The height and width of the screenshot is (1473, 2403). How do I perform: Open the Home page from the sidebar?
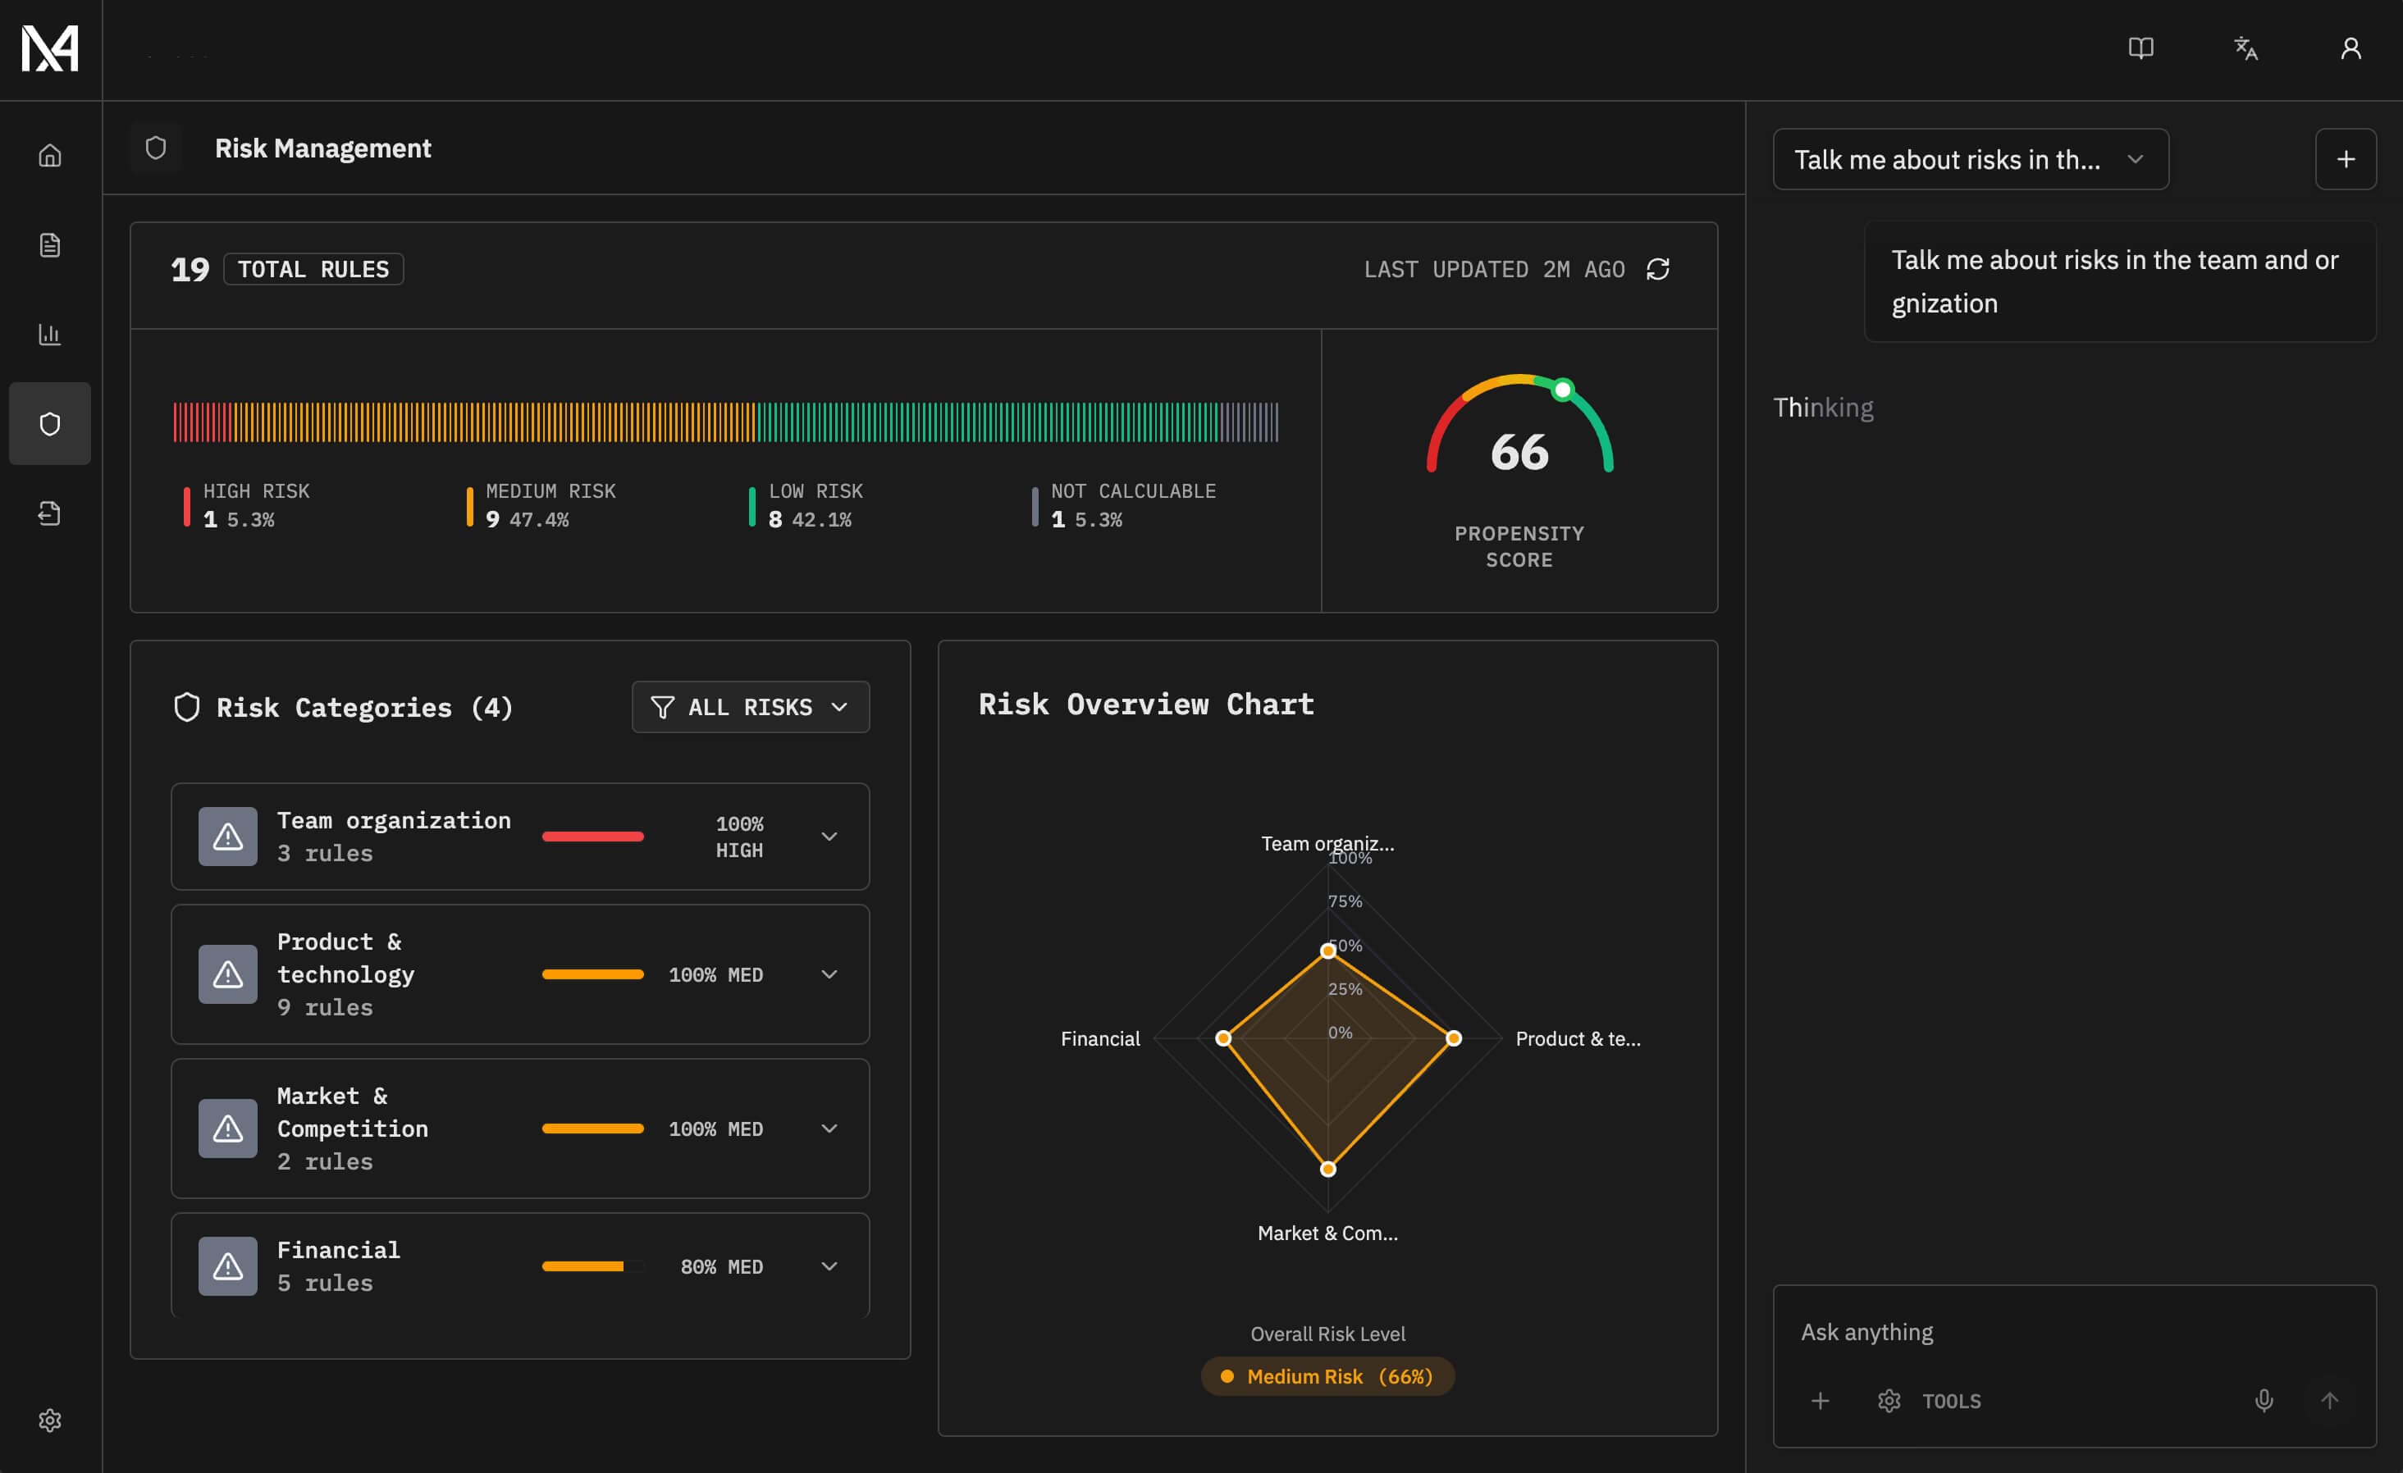[x=50, y=155]
